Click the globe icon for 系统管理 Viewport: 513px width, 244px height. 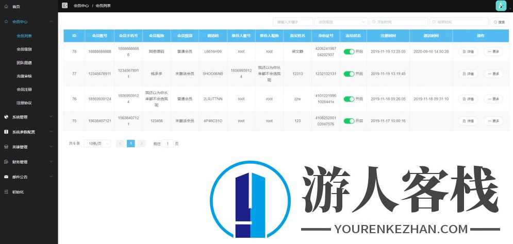tap(6, 117)
